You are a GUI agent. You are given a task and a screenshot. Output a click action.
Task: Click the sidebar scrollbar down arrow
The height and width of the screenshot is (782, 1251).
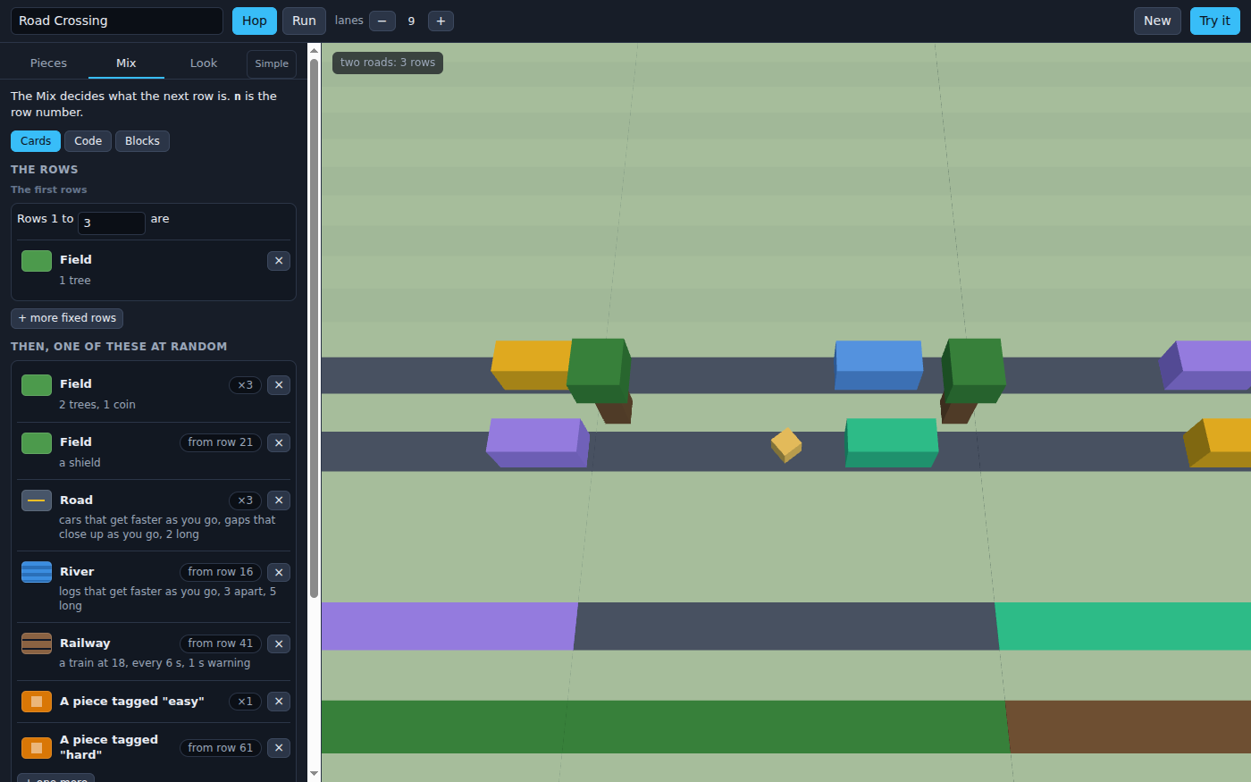[314, 774]
